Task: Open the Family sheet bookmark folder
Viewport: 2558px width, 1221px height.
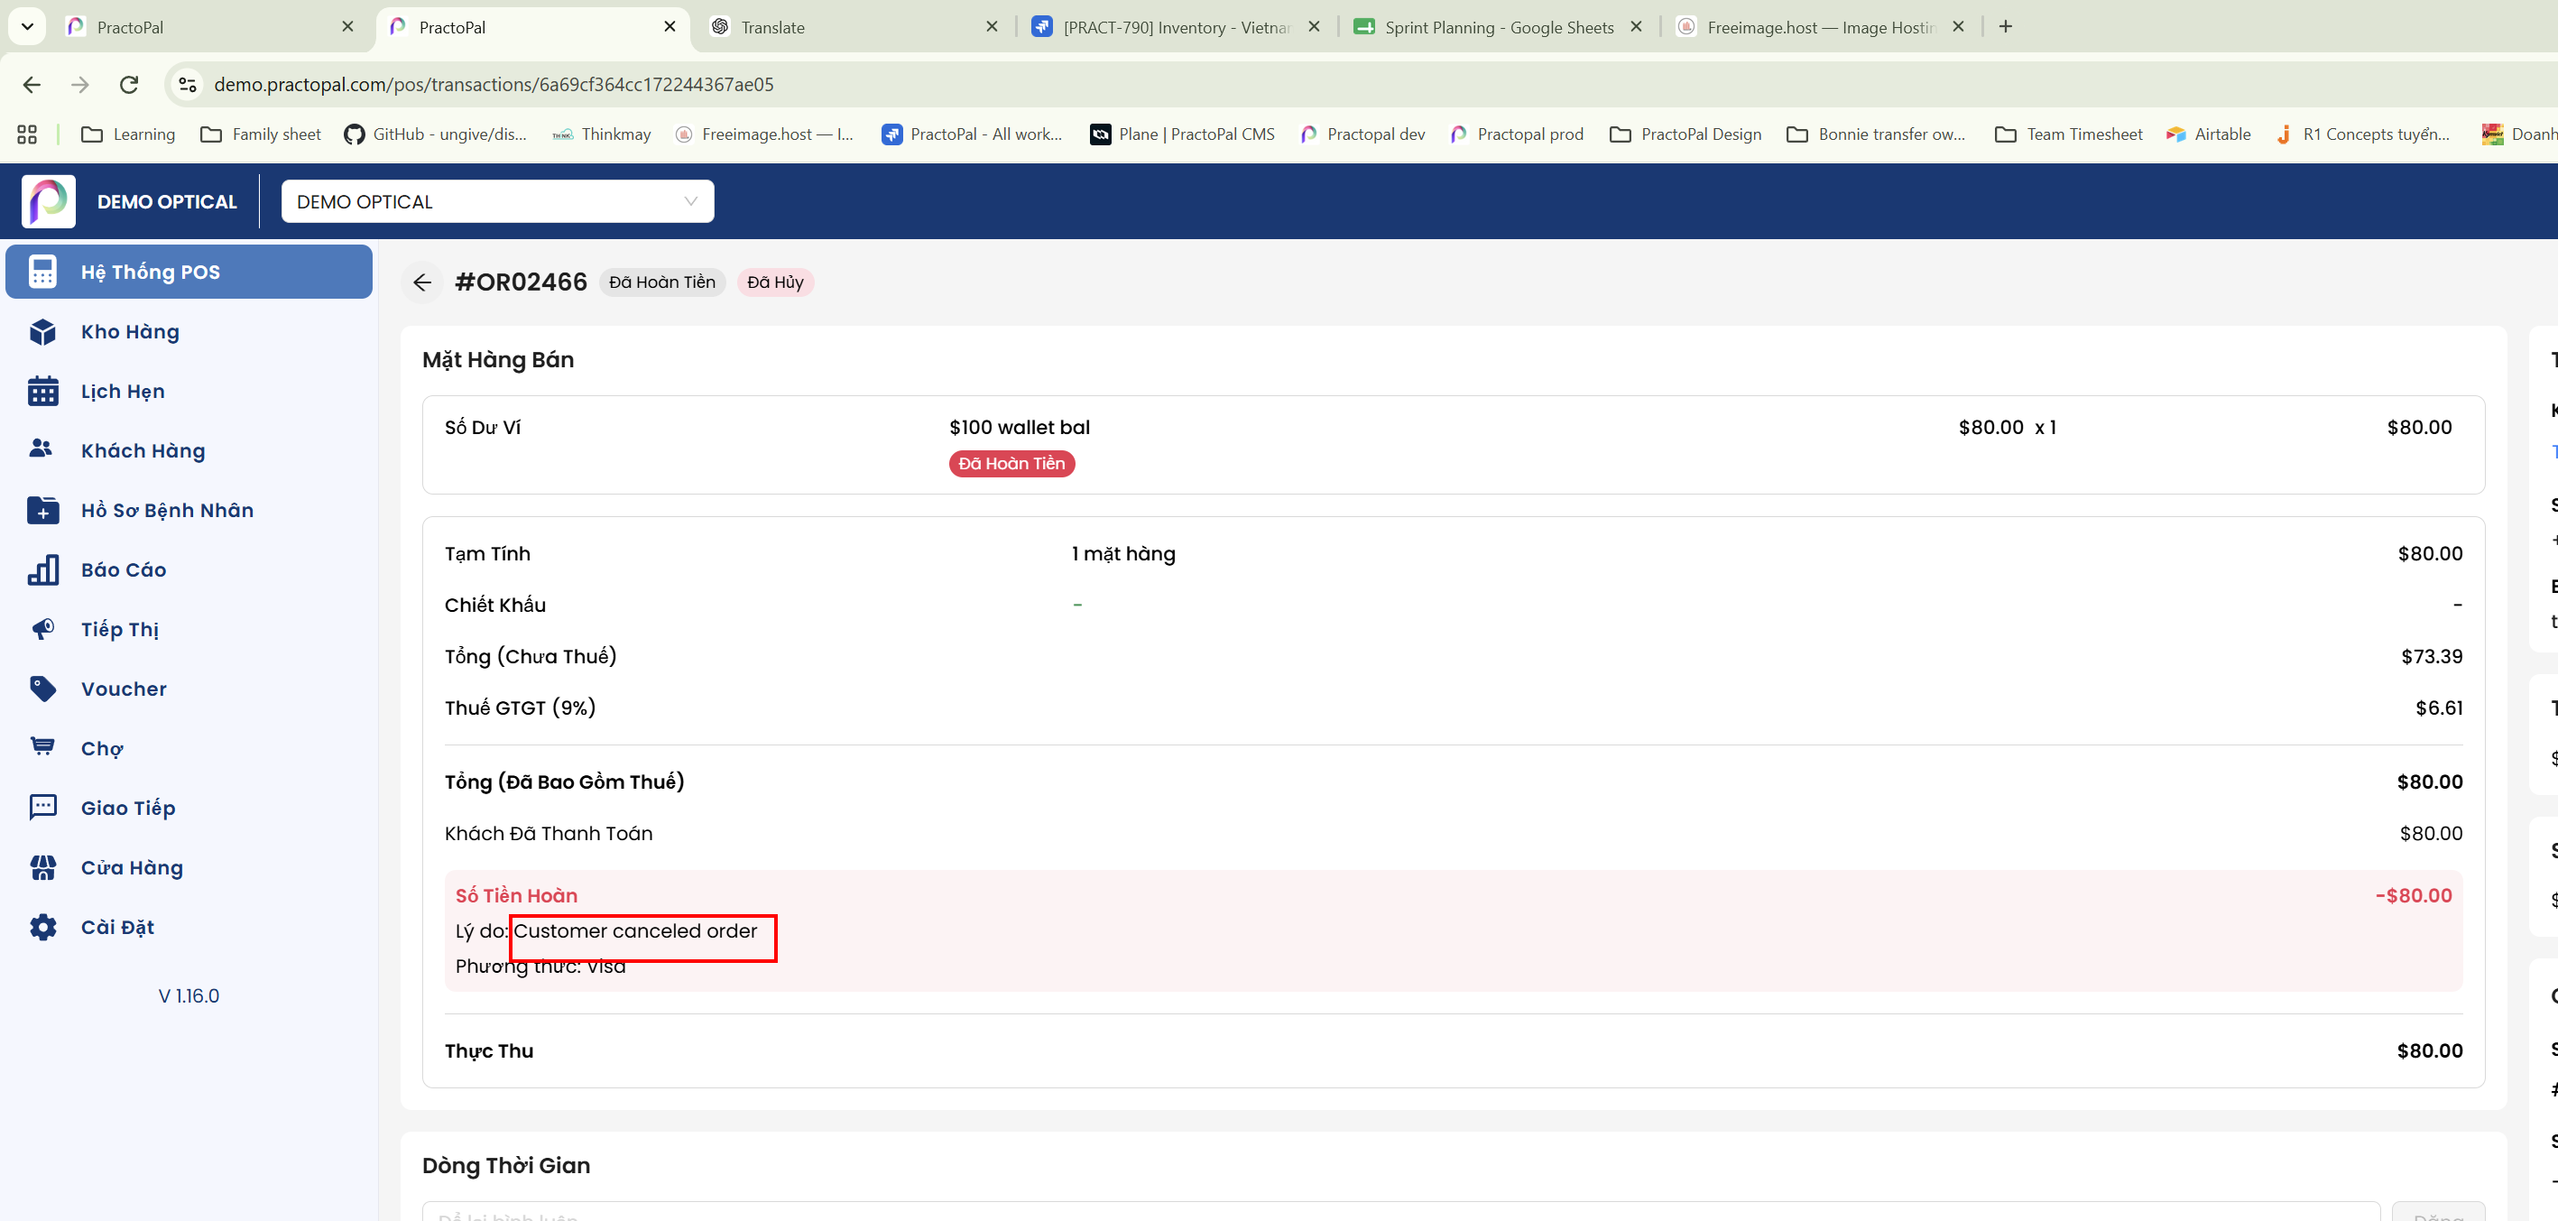Action: (261, 134)
